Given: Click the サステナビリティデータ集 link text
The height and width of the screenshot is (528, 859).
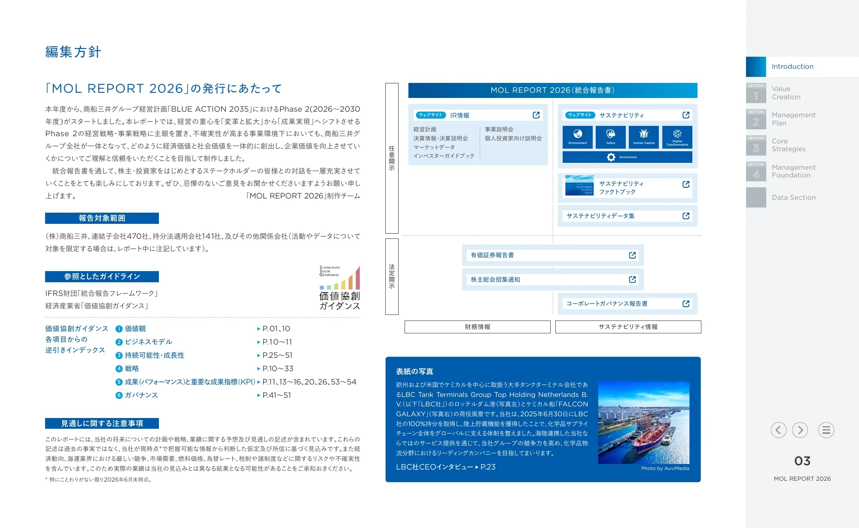Looking at the screenshot, I should pyautogui.click(x=600, y=216).
